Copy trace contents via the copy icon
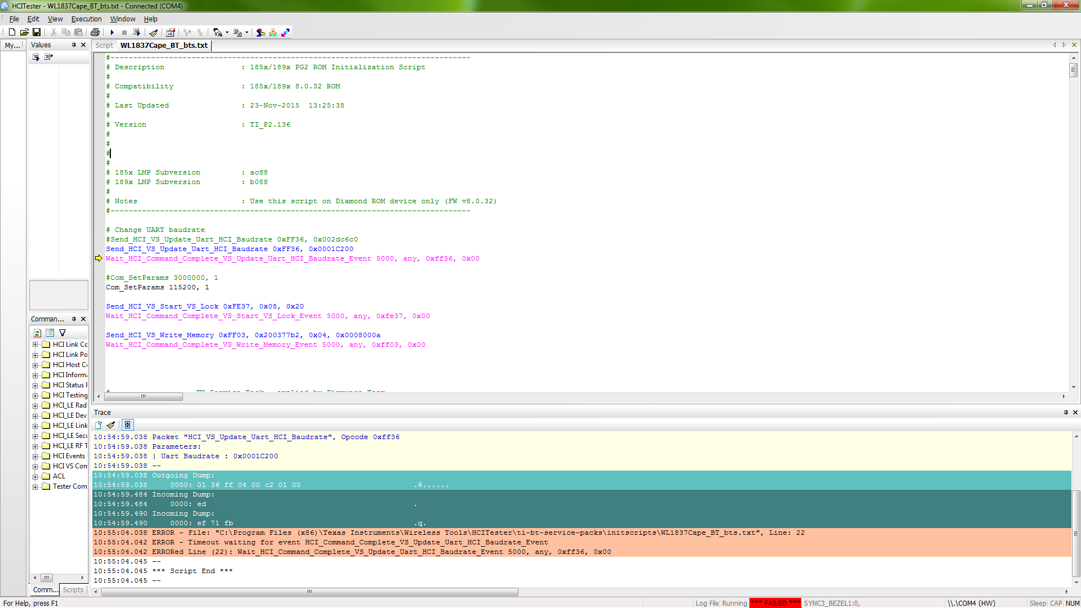This screenshot has height=608, width=1081. [x=99, y=425]
